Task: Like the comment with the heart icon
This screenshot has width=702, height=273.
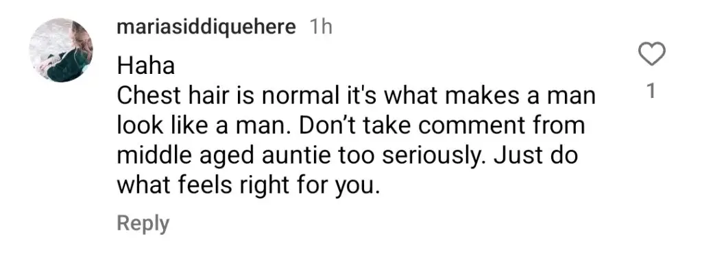Action: tap(651, 55)
